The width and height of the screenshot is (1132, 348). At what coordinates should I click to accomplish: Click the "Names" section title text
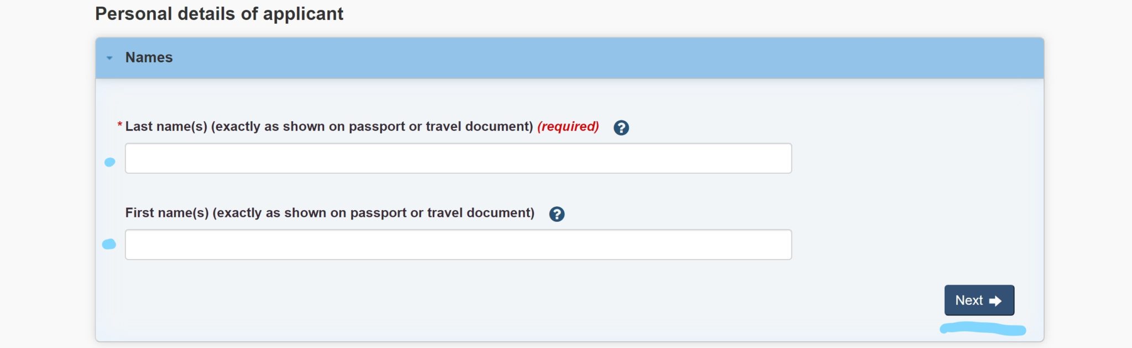click(x=149, y=57)
